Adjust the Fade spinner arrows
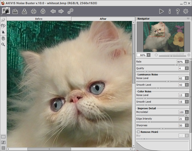 pyautogui.click(x=187, y=62)
